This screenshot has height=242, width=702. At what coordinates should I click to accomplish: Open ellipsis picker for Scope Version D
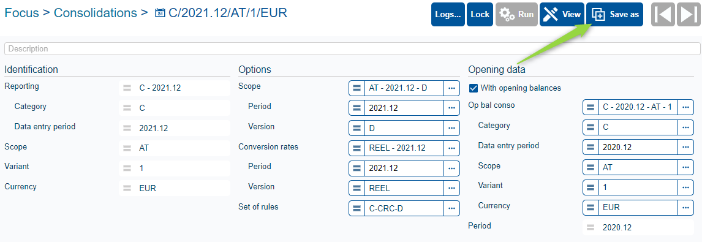tap(451, 128)
